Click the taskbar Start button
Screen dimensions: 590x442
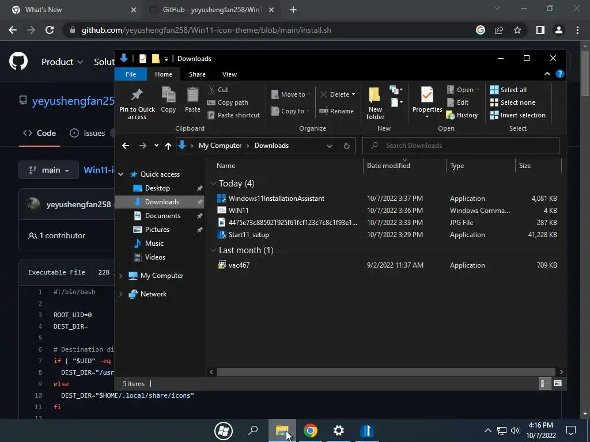(x=223, y=430)
